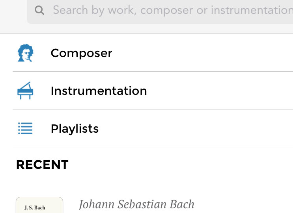The height and width of the screenshot is (213, 293).
Task: Open the Johann Sebastian Bach recent item
Action: [136, 204]
